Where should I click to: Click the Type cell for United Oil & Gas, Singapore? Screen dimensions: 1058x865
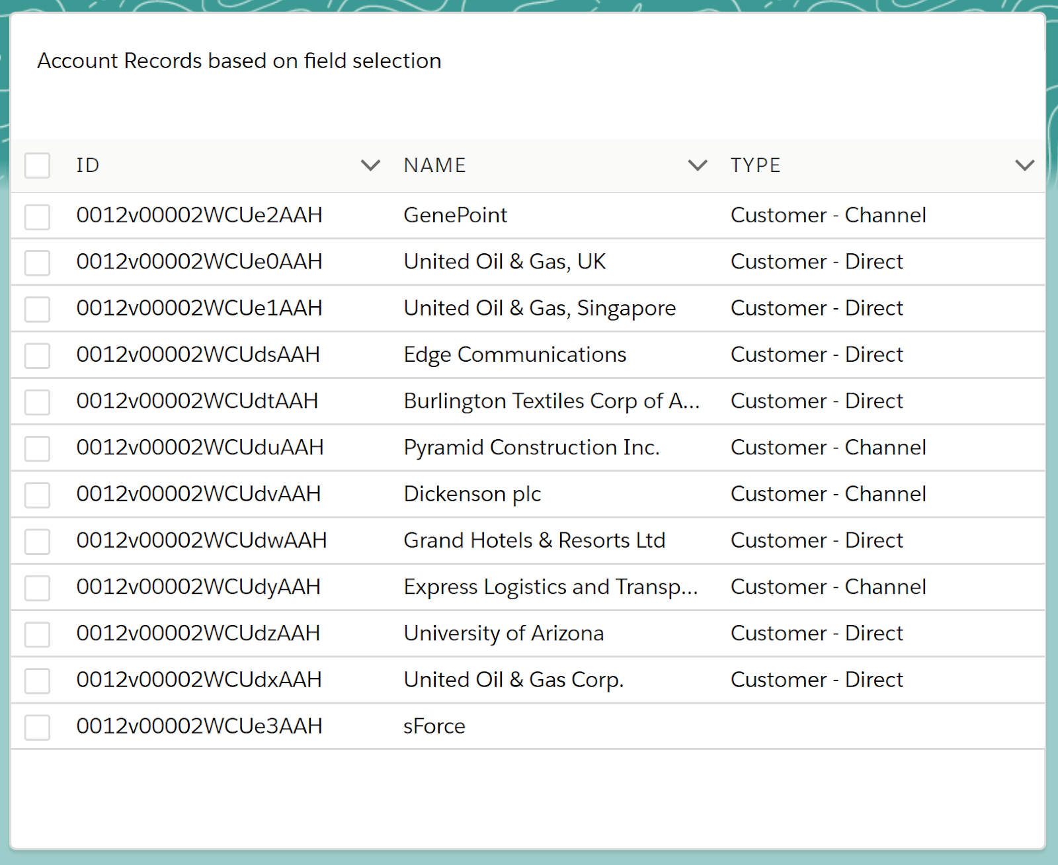(x=817, y=308)
